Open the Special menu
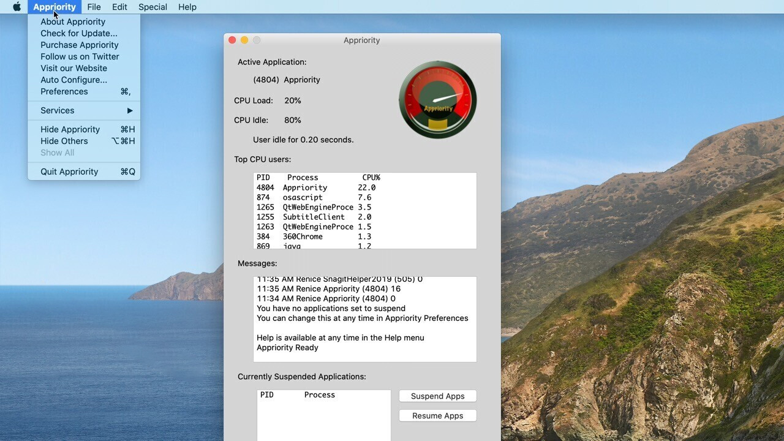The image size is (784, 441). coord(153,7)
